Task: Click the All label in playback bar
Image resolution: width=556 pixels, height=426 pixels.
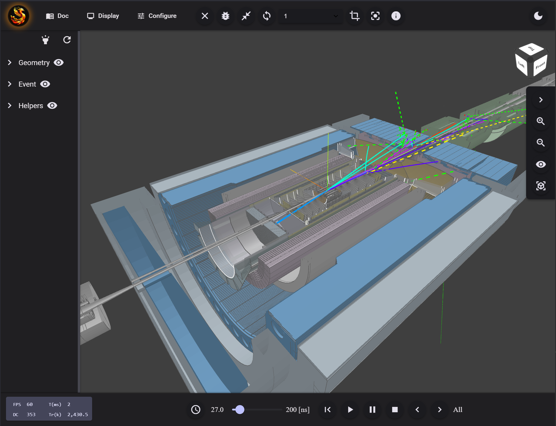Action: point(458,410)
